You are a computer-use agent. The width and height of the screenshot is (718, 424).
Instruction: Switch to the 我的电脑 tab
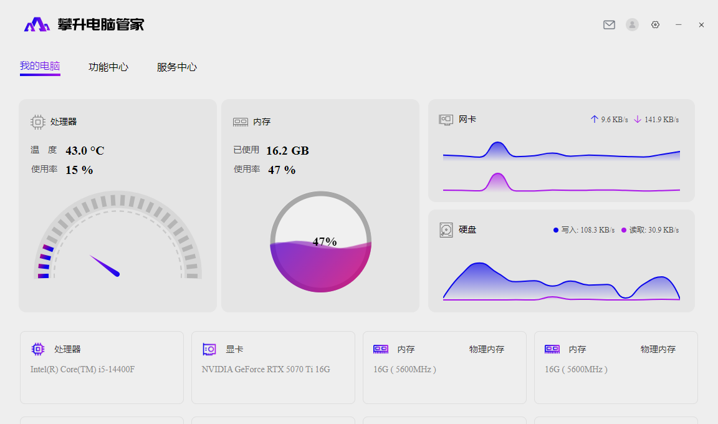[x=40, y=66]
